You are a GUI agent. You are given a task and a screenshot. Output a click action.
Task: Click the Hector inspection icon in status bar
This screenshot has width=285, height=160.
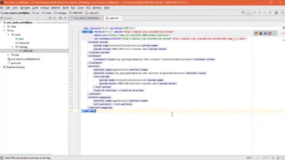(278, 158)
